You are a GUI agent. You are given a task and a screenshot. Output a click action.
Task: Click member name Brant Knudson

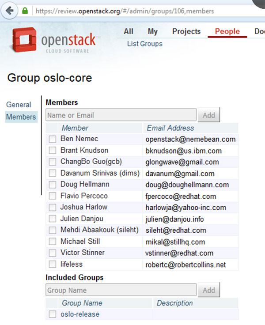pyautogui.click(x=84, y=150)
